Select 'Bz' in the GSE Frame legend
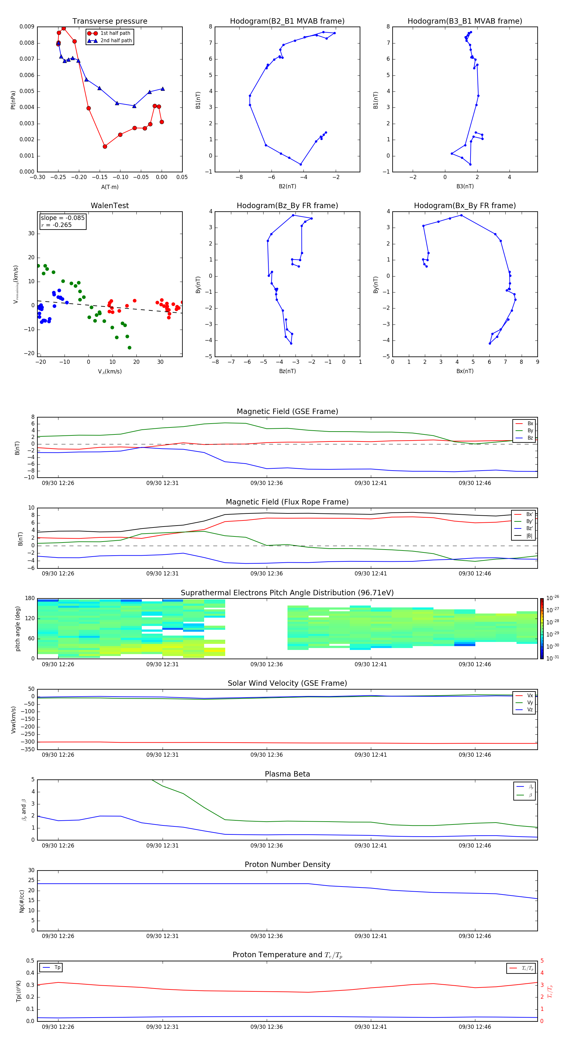Screen dimensions: 575x1055 pos(525,438)
